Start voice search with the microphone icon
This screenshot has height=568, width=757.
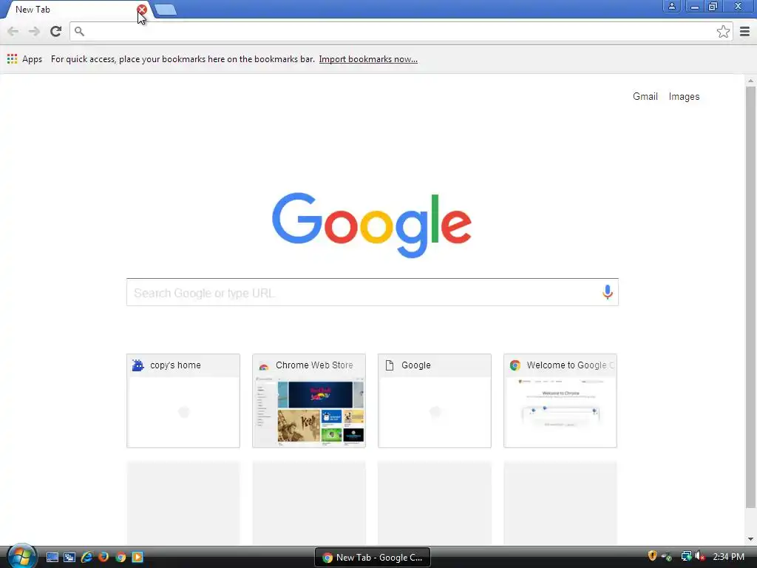point(608,291)
